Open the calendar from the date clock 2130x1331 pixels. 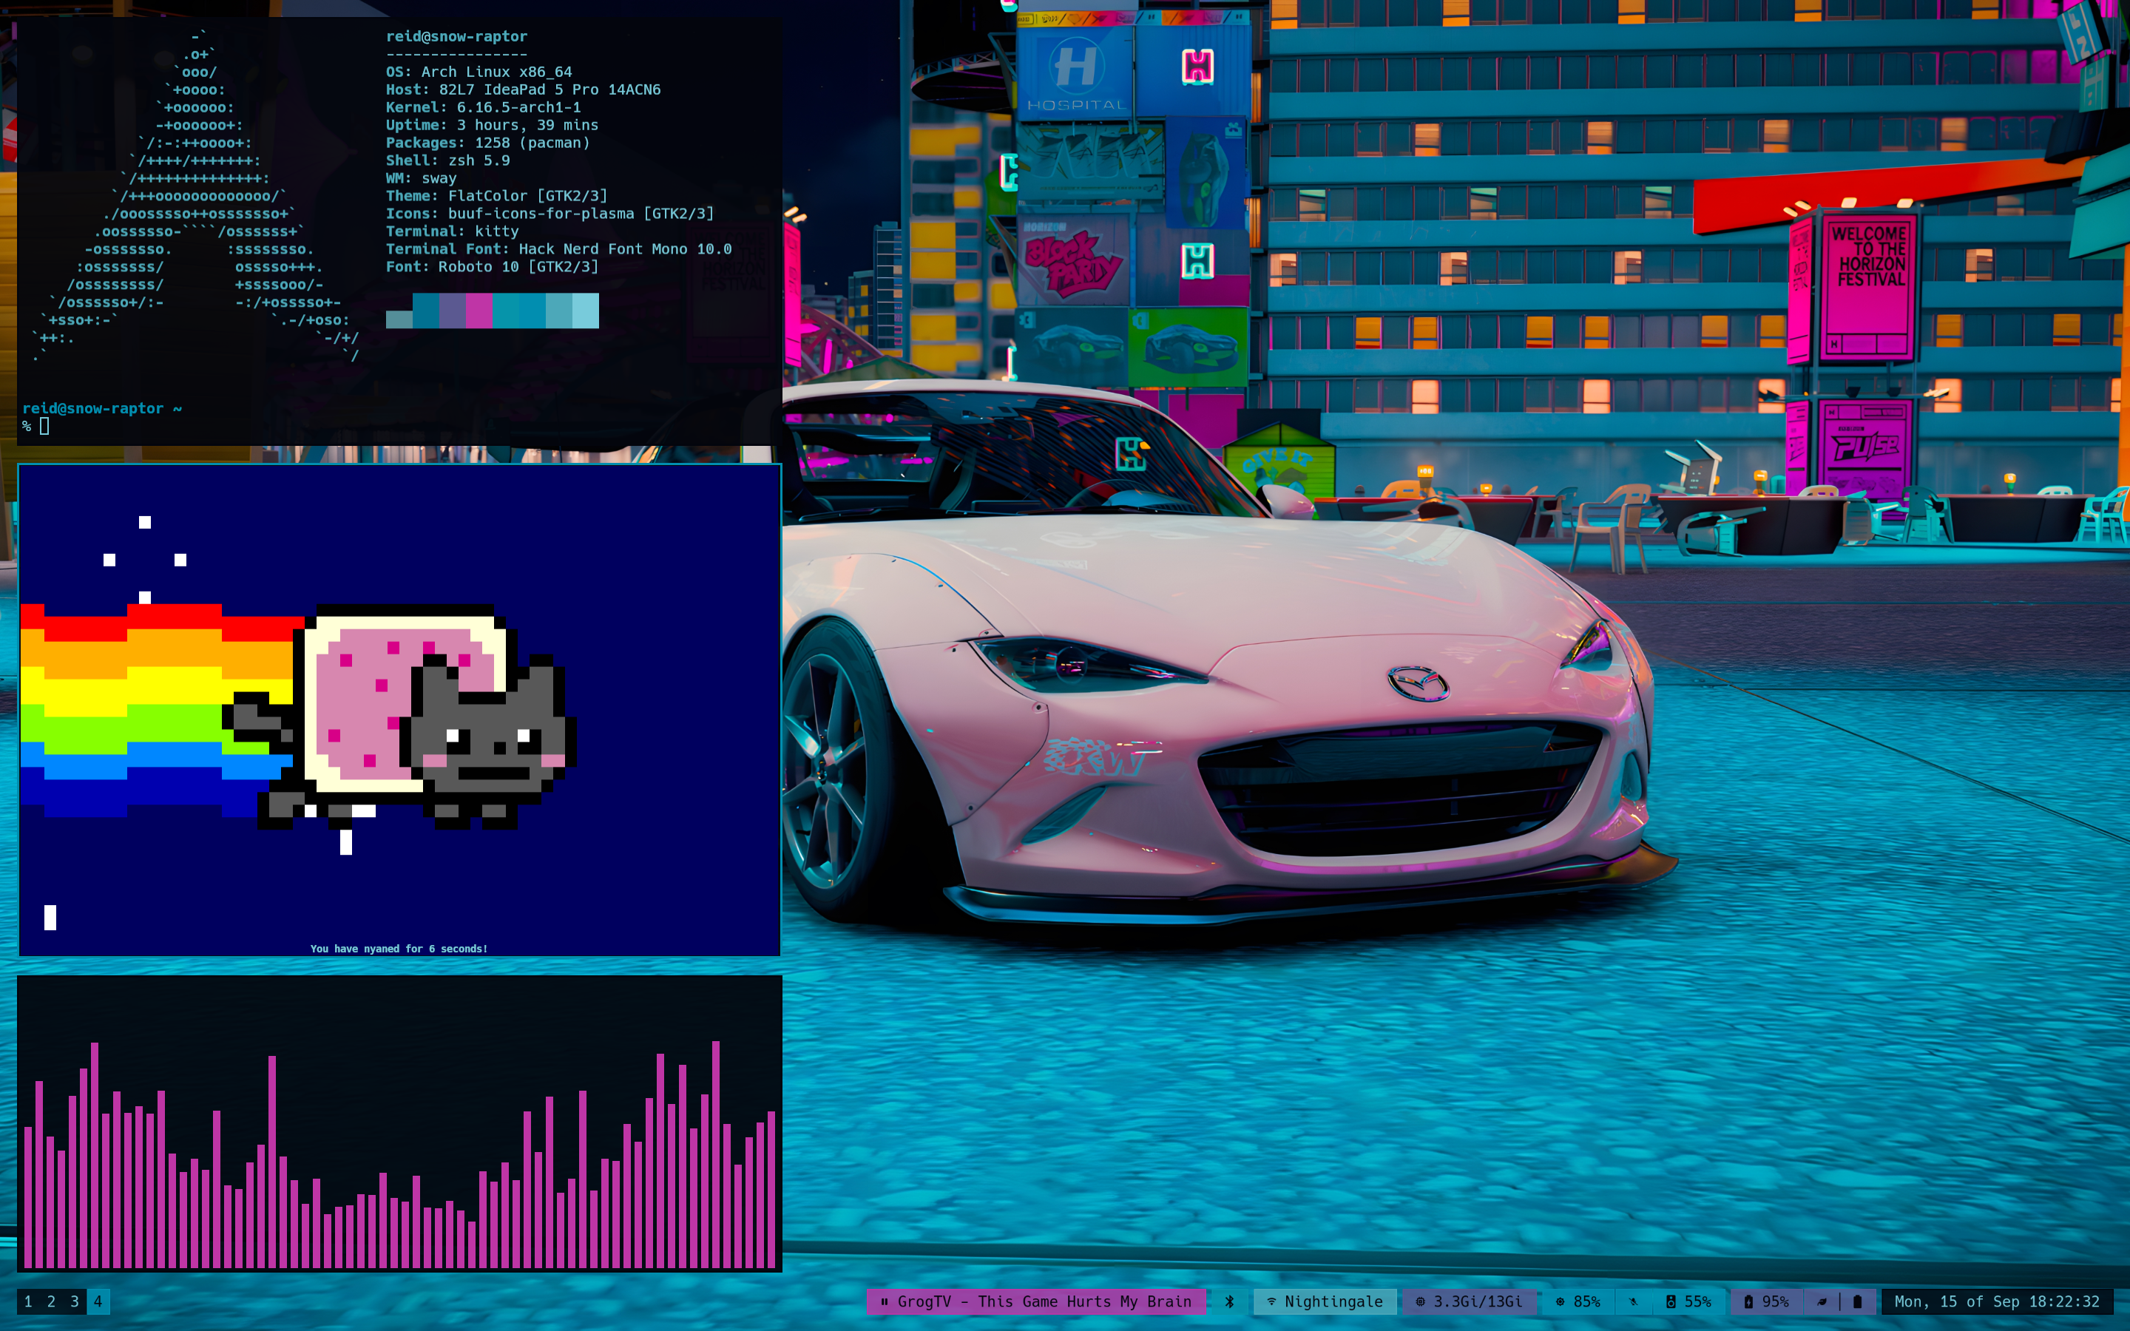click(x=1996, y=1301)
